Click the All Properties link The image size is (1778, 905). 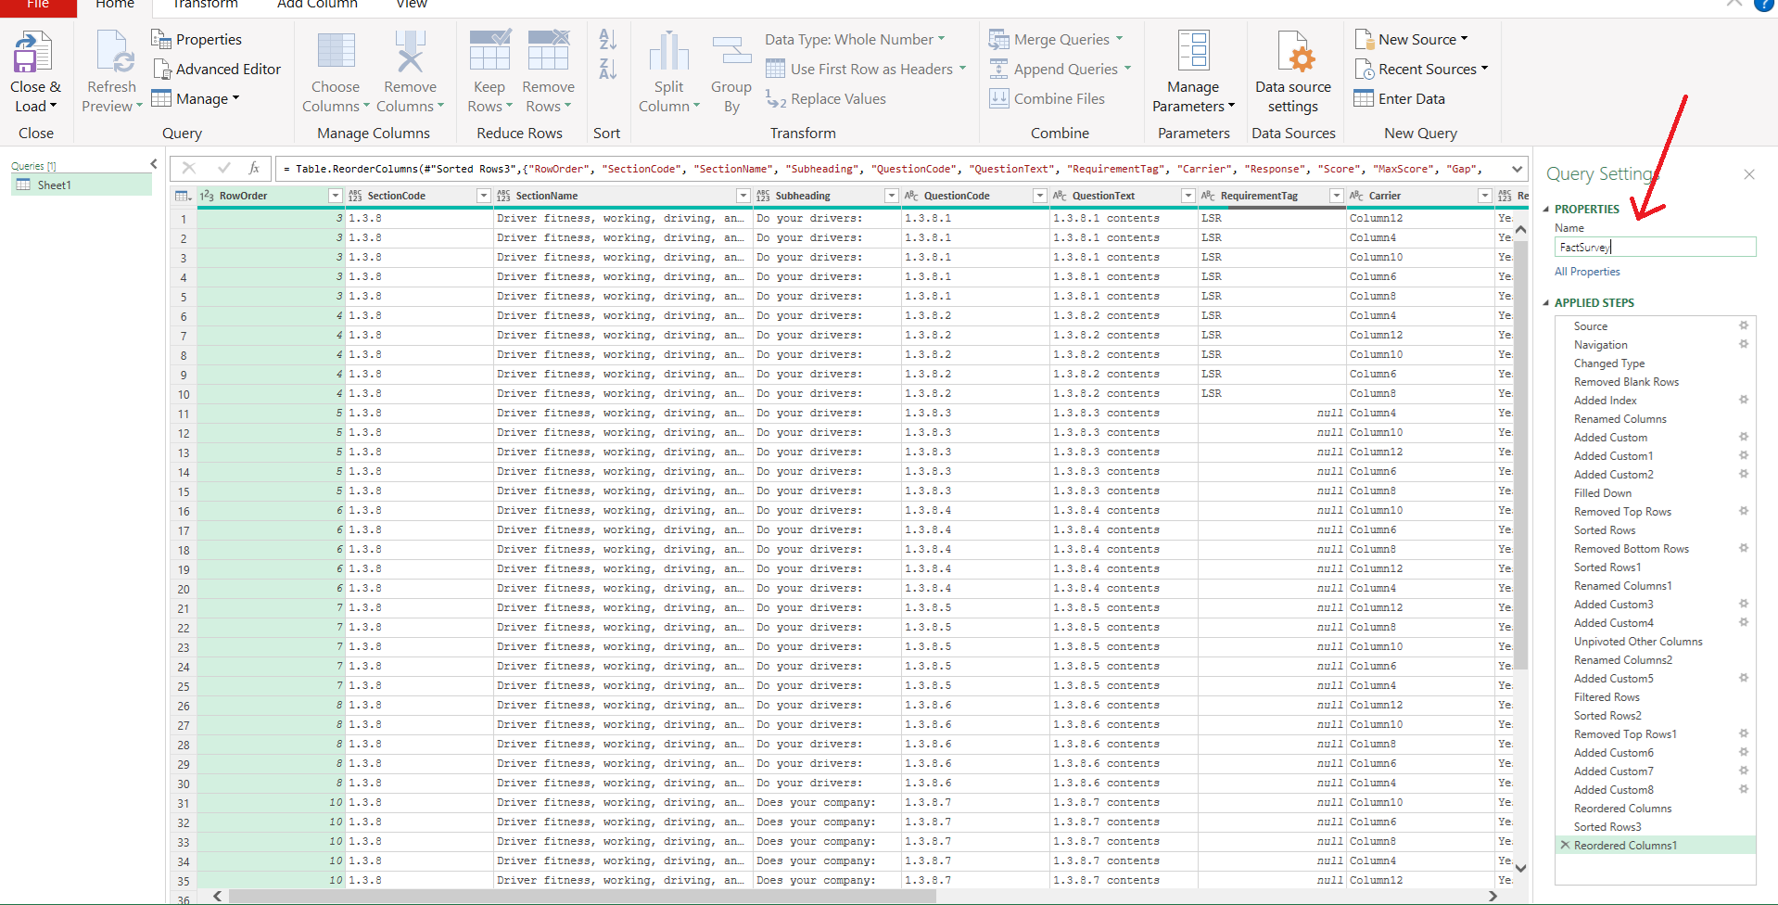1587,272
